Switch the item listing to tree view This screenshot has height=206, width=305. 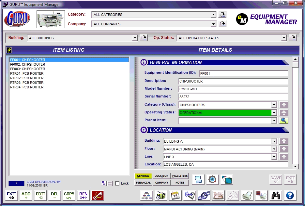104,183
